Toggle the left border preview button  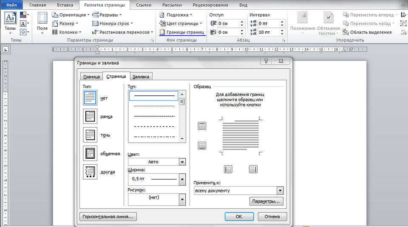pos(228,169)
